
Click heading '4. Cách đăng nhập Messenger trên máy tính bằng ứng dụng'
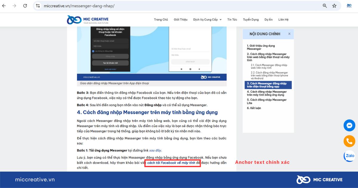[x=147, y=113]
